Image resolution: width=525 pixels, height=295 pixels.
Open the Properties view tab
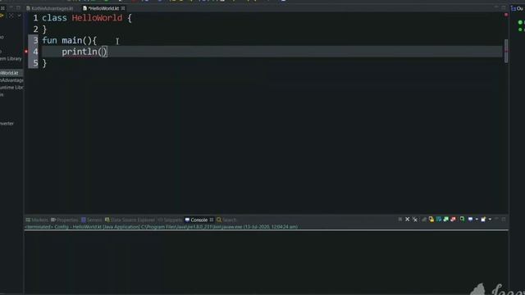pos(64,220)
